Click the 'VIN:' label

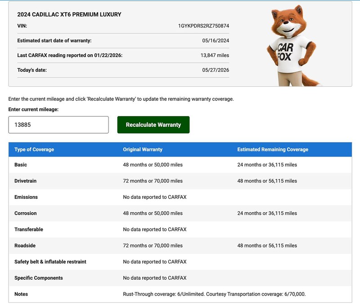pyautogui.click(x=22, y=26)
